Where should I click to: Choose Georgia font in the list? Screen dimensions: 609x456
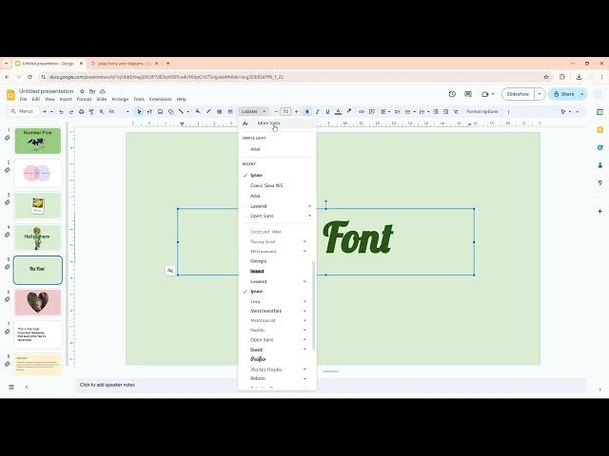tap(258, 261)
